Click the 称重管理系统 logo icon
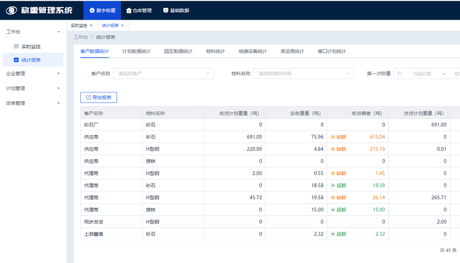Image resolution: width=460 pixels, height=263 pixels. point(11,10)
